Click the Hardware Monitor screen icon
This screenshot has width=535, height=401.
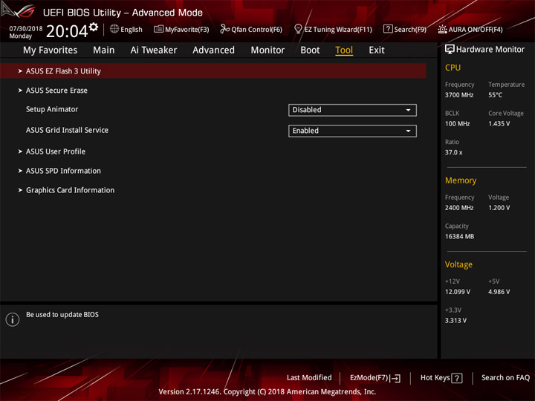(x=450, y=50)
